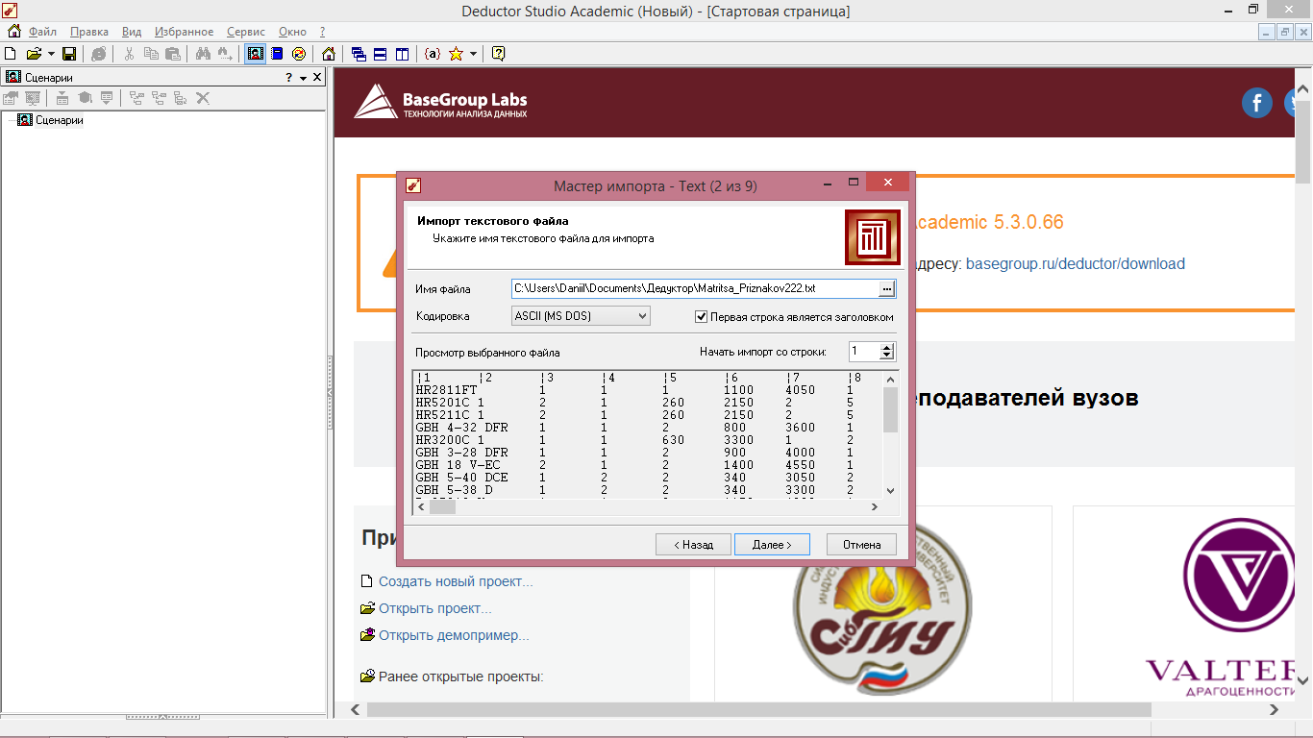Toggle the Scenarios panel toolbar button
This screenshot has height=738, width=1313.
255,54
